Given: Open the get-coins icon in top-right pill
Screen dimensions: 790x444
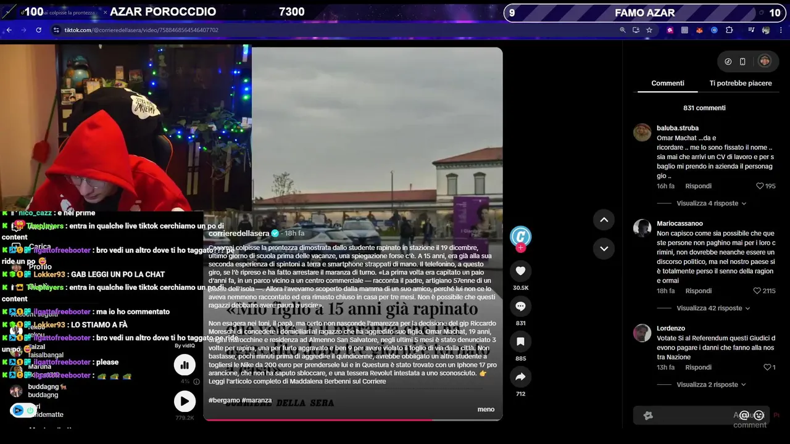Looking at the screenshot, I should click(728, 61).
